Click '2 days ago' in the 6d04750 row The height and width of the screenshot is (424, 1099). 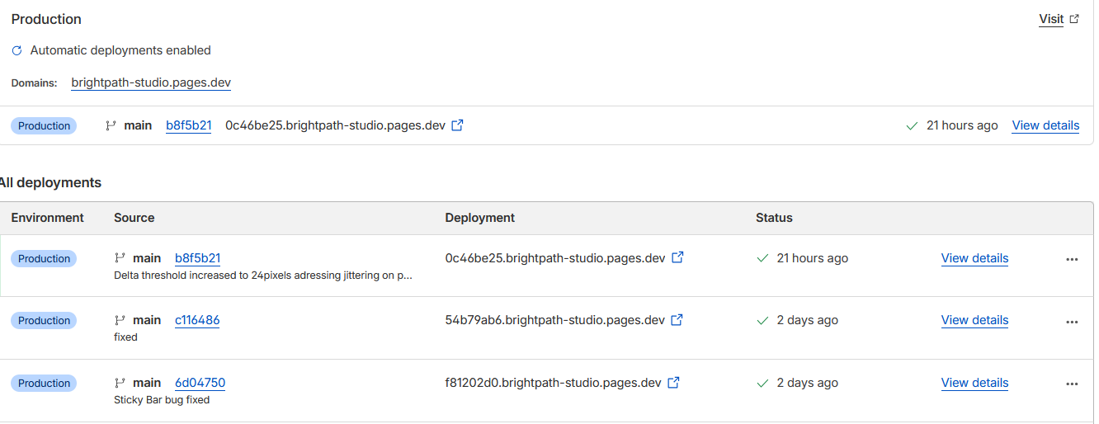(808, 383)
